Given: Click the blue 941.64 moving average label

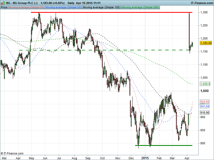Looking at the screenshot, I should point(205,106).
